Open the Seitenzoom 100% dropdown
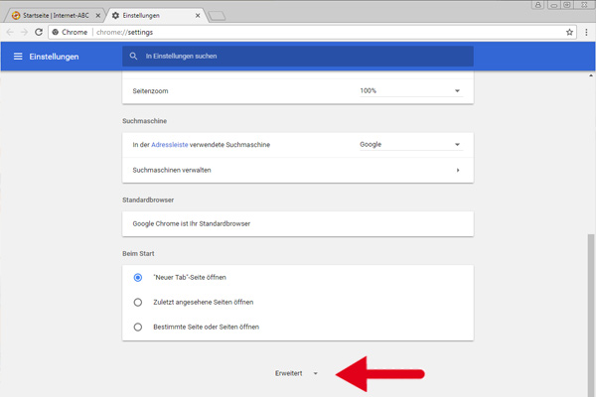 pos(410,90)
